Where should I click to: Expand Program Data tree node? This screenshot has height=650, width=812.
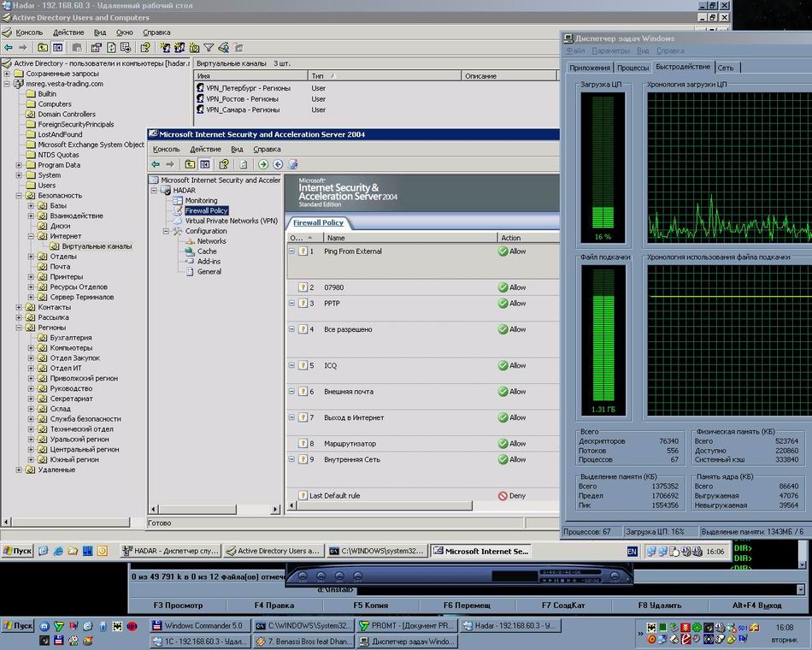coord(19,165)
